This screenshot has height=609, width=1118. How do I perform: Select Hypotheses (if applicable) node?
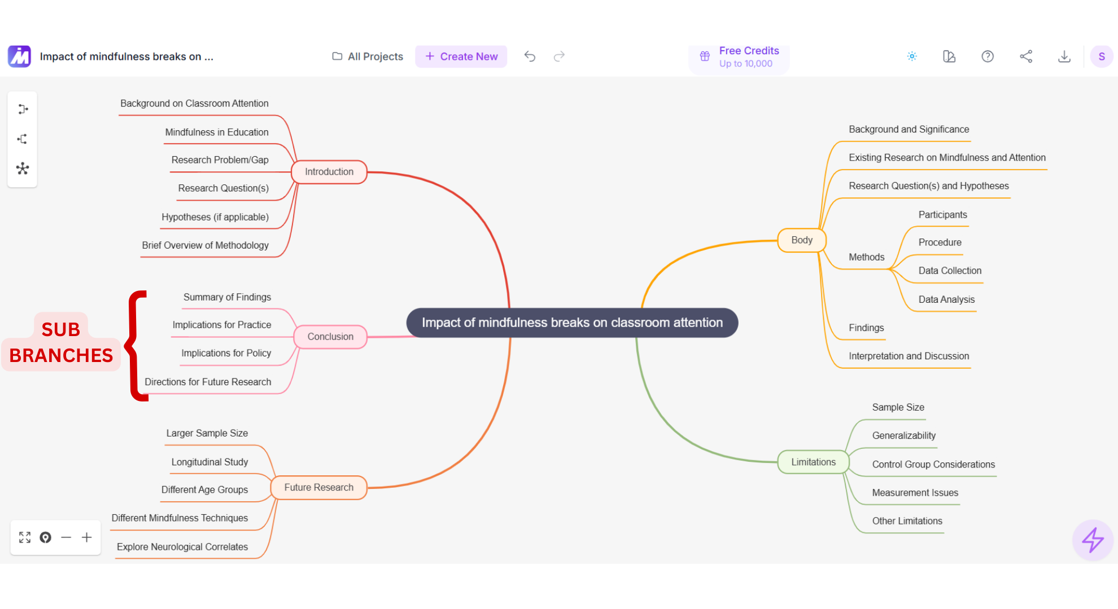tap(215, 217)
